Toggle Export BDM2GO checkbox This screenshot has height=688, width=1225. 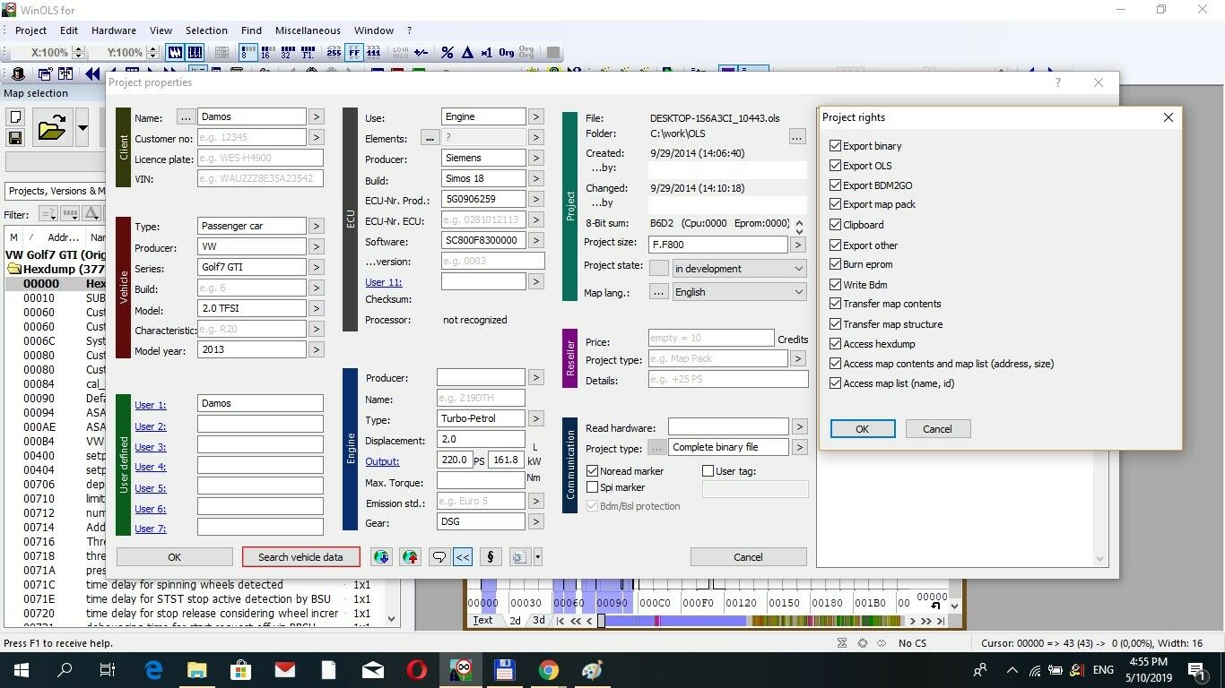click(836, 185)
